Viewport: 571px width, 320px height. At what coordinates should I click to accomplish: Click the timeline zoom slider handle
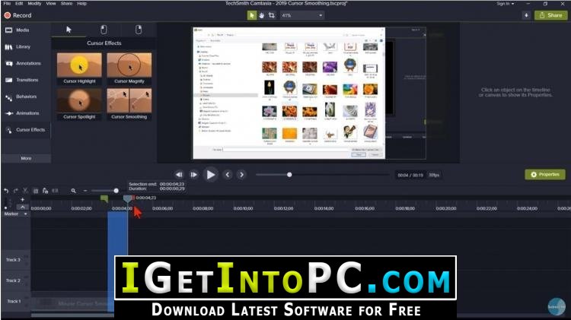116,191
